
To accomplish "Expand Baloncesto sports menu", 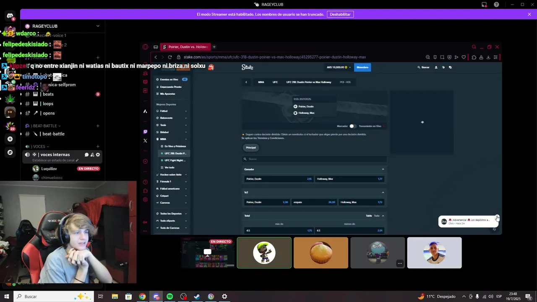I will (x=186, y=118).
